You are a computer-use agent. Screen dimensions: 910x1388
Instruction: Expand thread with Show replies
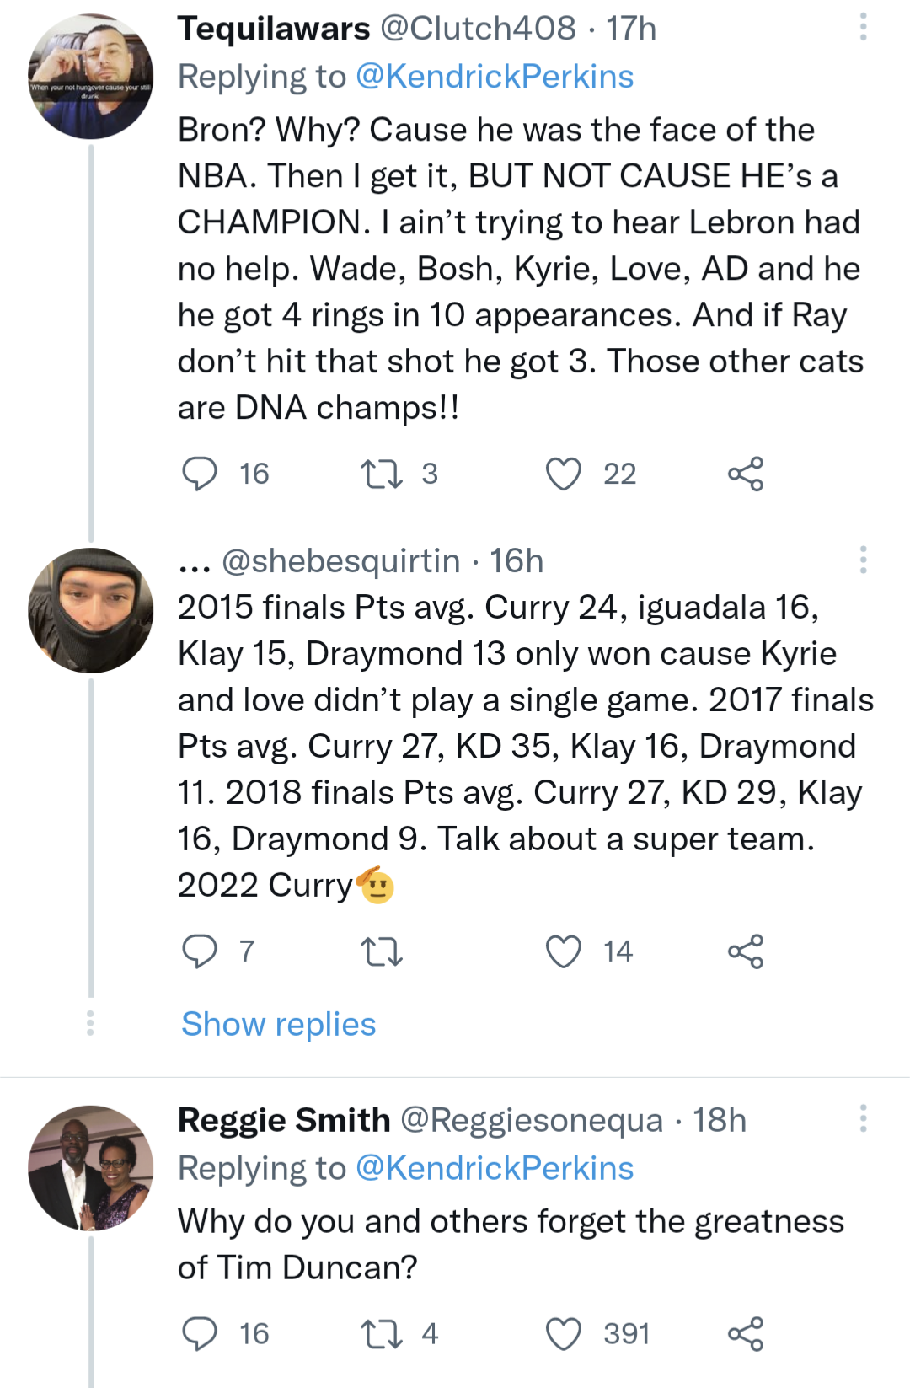(279, 1024)
